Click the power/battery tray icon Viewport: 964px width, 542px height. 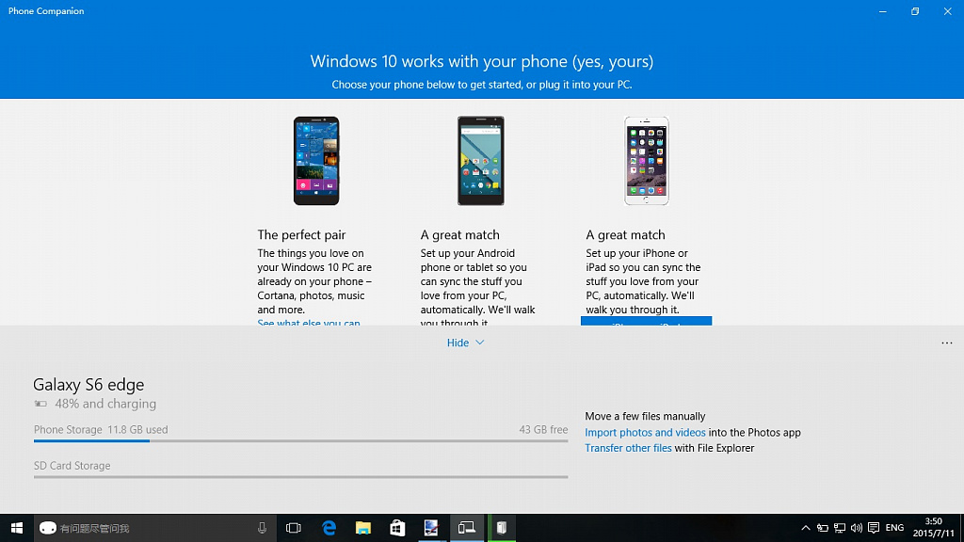coord(822,528)
